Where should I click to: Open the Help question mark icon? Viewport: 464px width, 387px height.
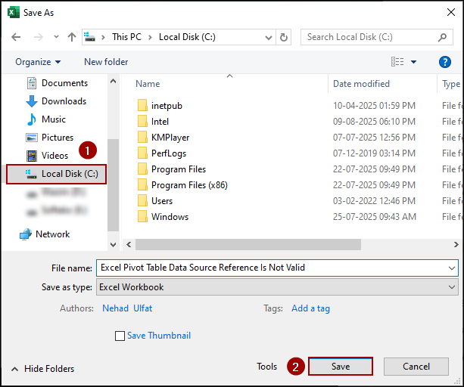pos(445,62)
